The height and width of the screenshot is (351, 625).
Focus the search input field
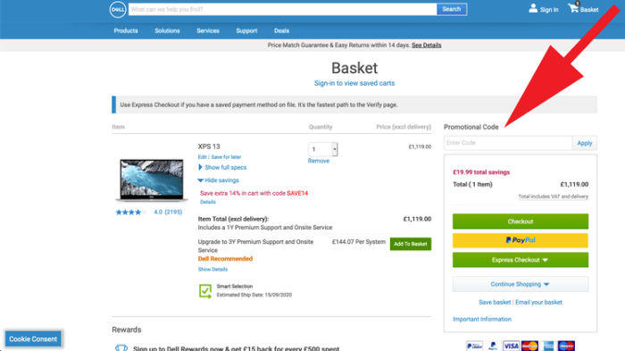point(282,9)
